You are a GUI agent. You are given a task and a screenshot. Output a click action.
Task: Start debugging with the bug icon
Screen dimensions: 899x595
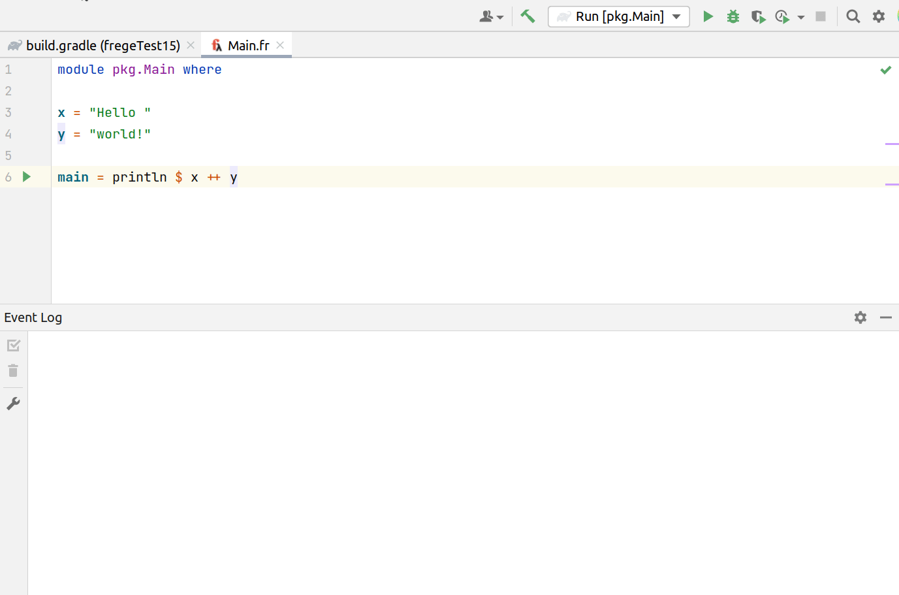point(733,16)
